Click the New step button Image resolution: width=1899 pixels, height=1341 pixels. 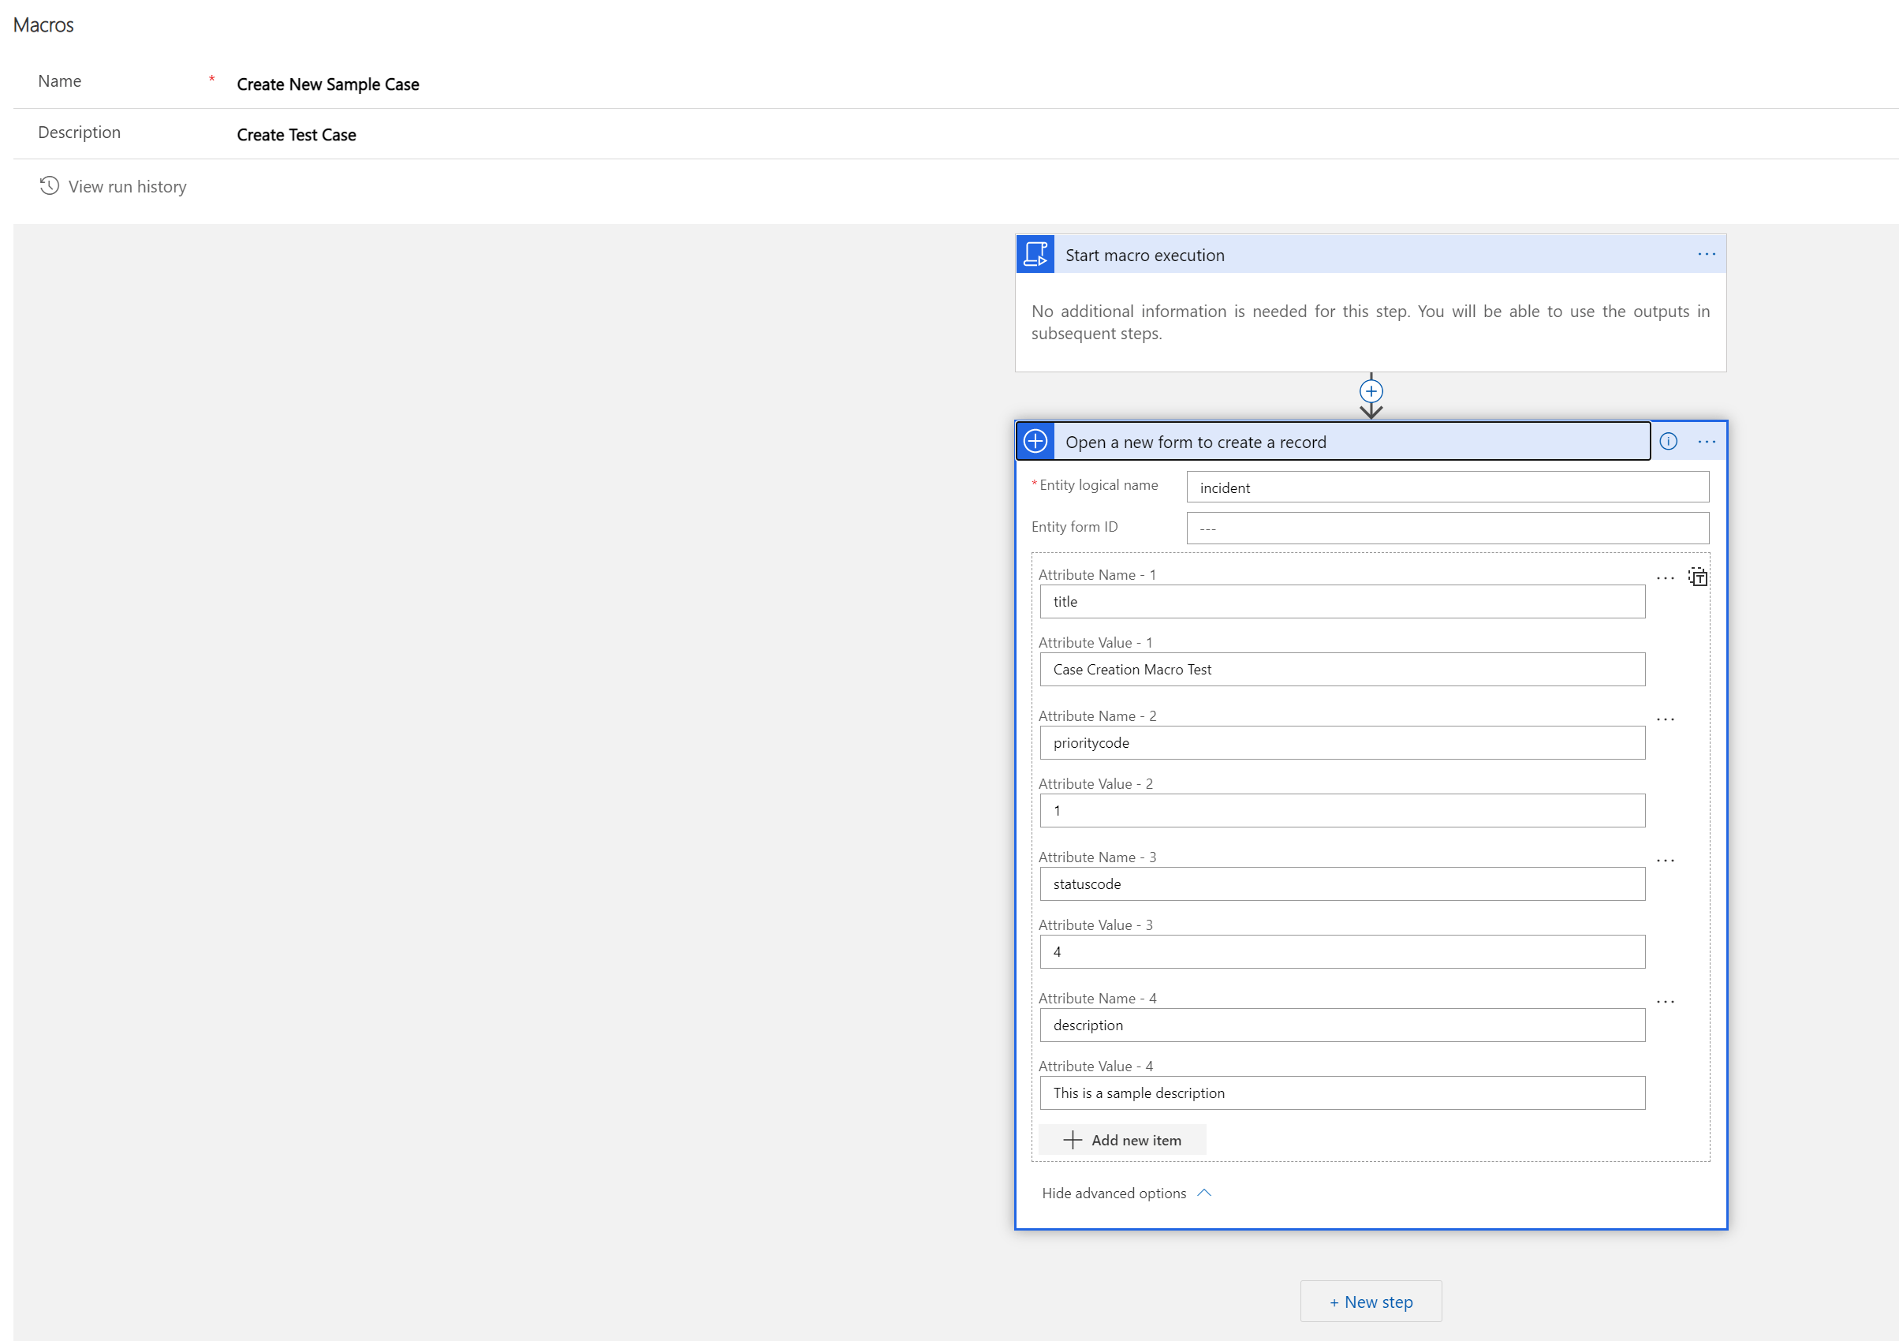pos(1371,1301)
